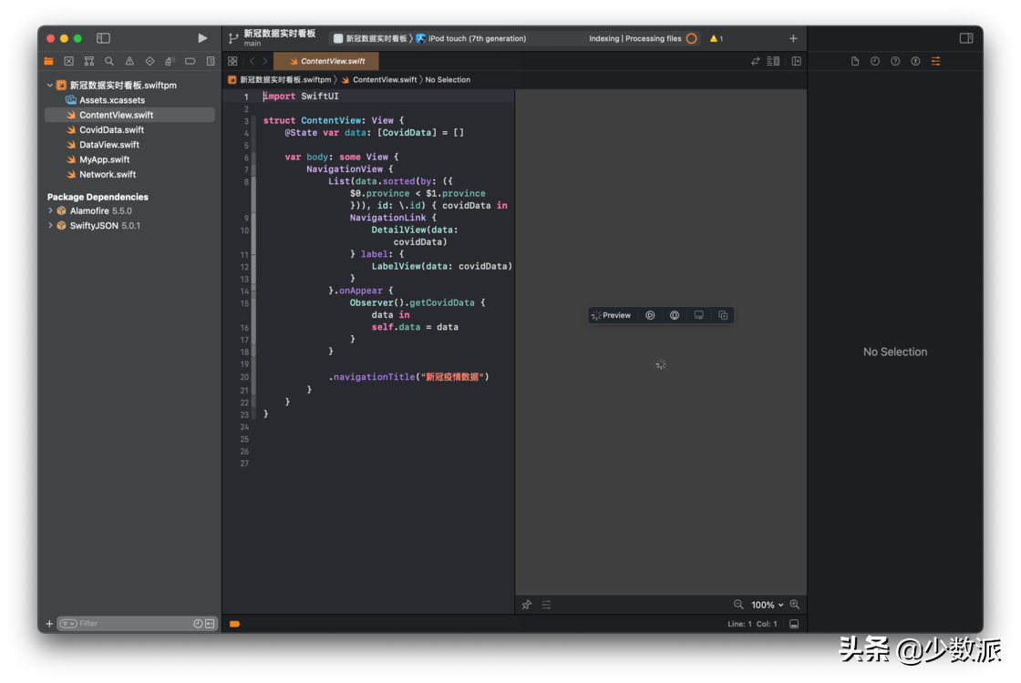This screenshot has height=683, width=1021.
Task: Select the ContentView.swift editor tab
Action: (326, 61)
